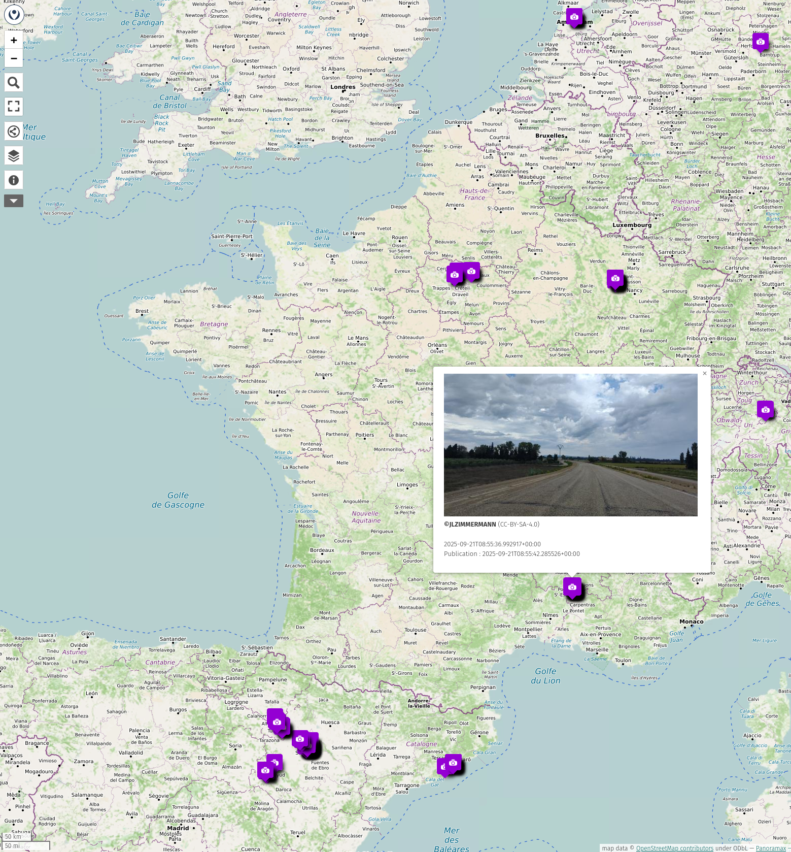The image size is (791, 852).
Task: Close the photo popup
Action: click(704, 373)
